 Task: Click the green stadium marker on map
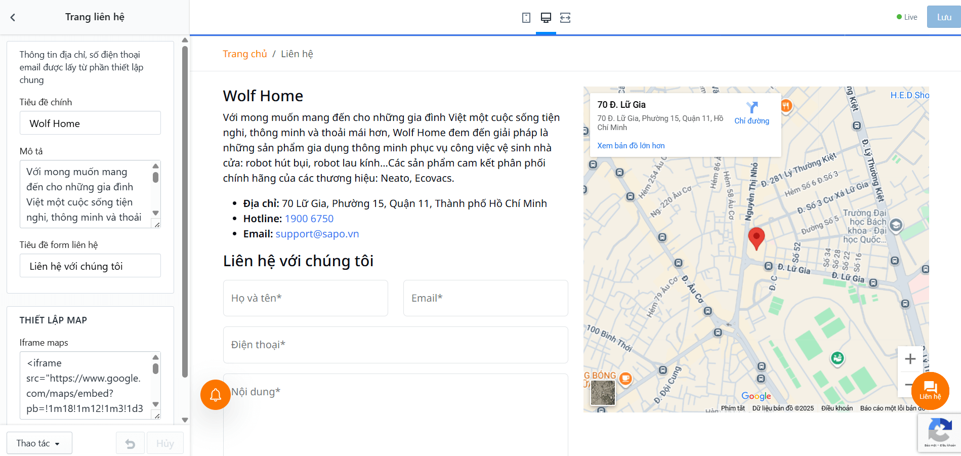[x=838, y=358]
